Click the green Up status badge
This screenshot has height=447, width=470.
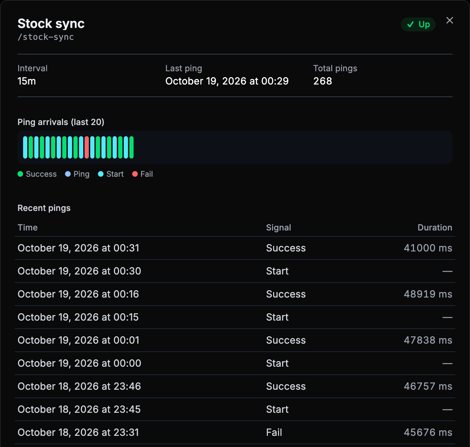click(x=418, y=24)
